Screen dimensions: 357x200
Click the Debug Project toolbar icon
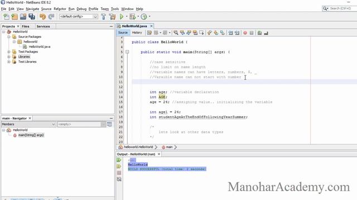tap(133, 17)
